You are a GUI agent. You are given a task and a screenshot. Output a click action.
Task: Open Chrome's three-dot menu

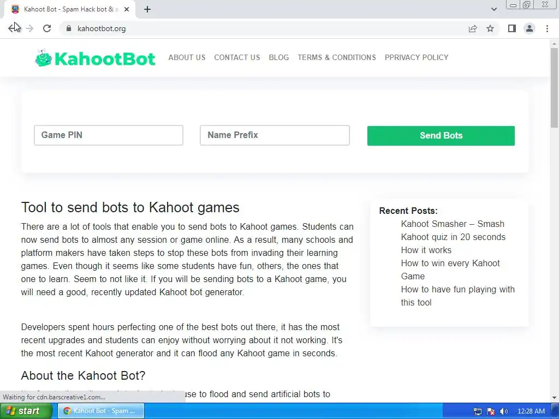547,28
